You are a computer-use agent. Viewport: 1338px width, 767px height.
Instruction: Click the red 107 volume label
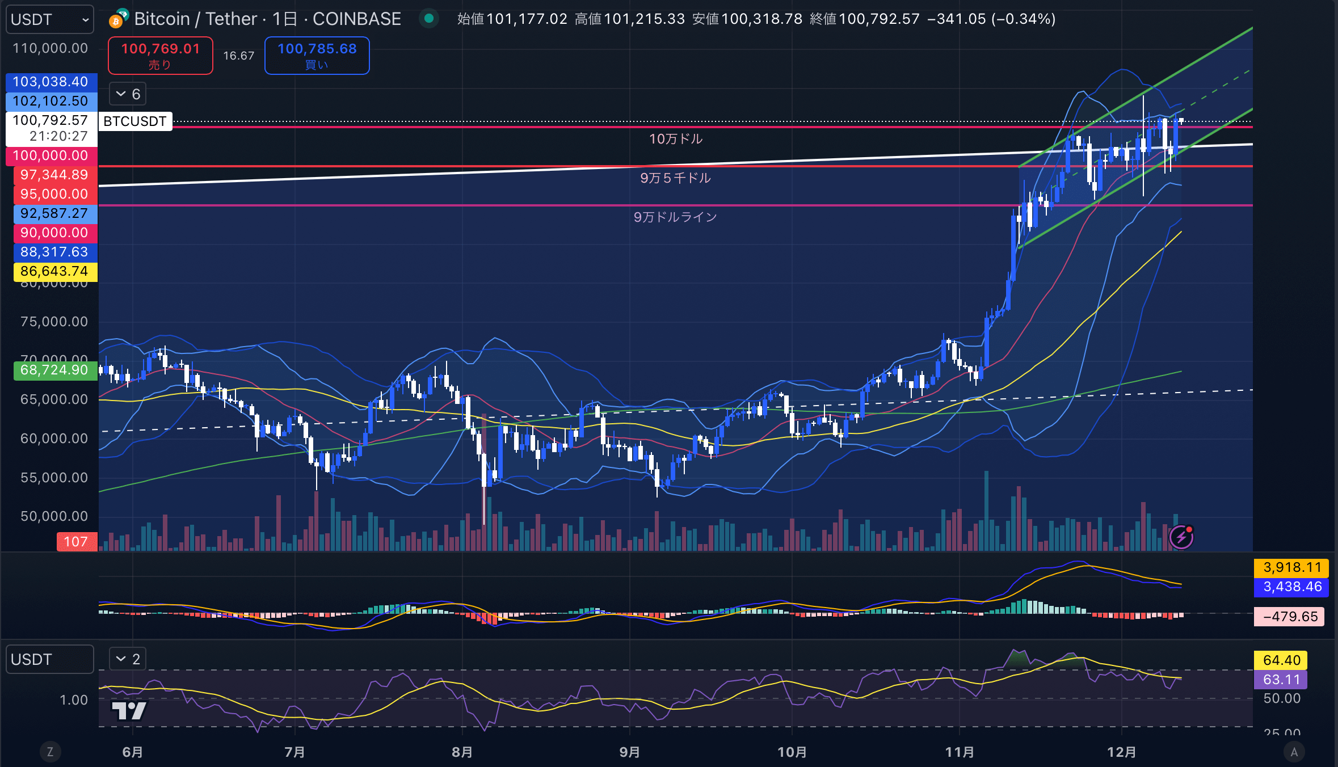coord(77,542)
